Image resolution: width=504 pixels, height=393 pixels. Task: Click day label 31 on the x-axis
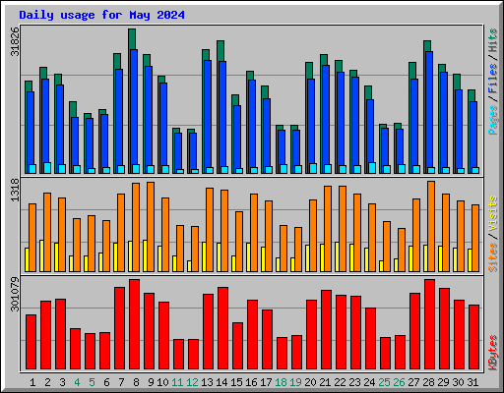[472, 382]
